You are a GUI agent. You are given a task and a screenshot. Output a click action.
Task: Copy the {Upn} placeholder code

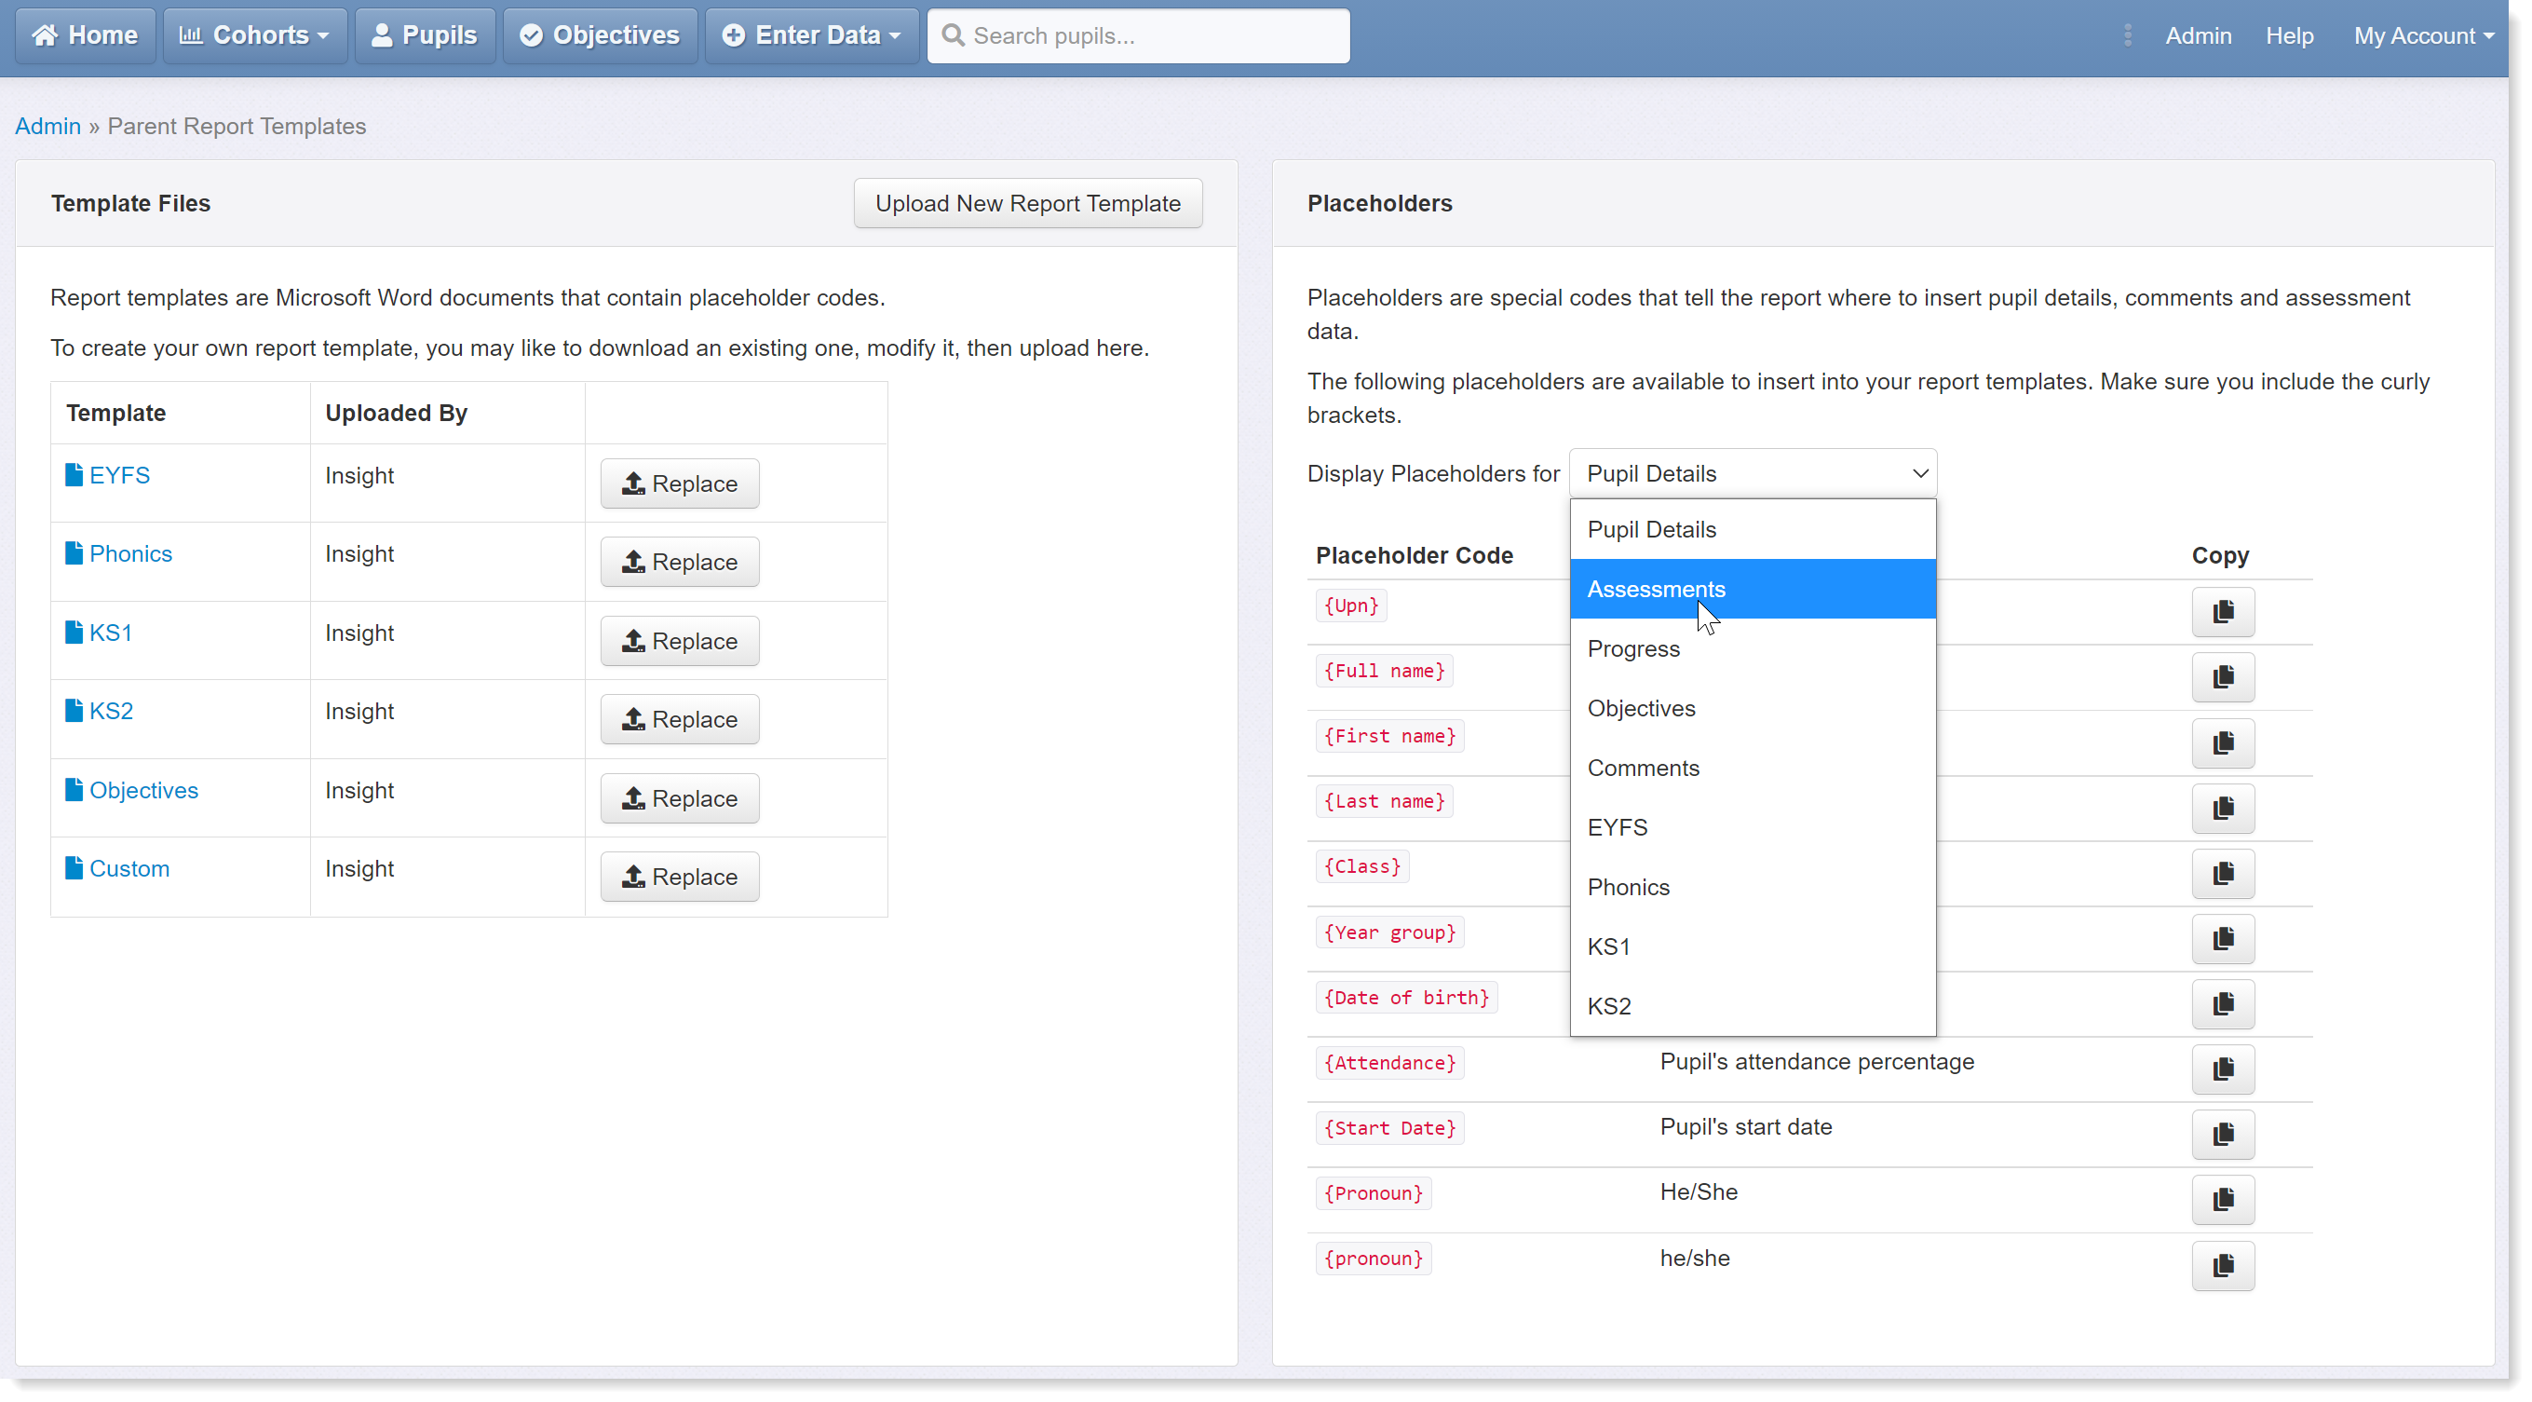[2223, 611]
